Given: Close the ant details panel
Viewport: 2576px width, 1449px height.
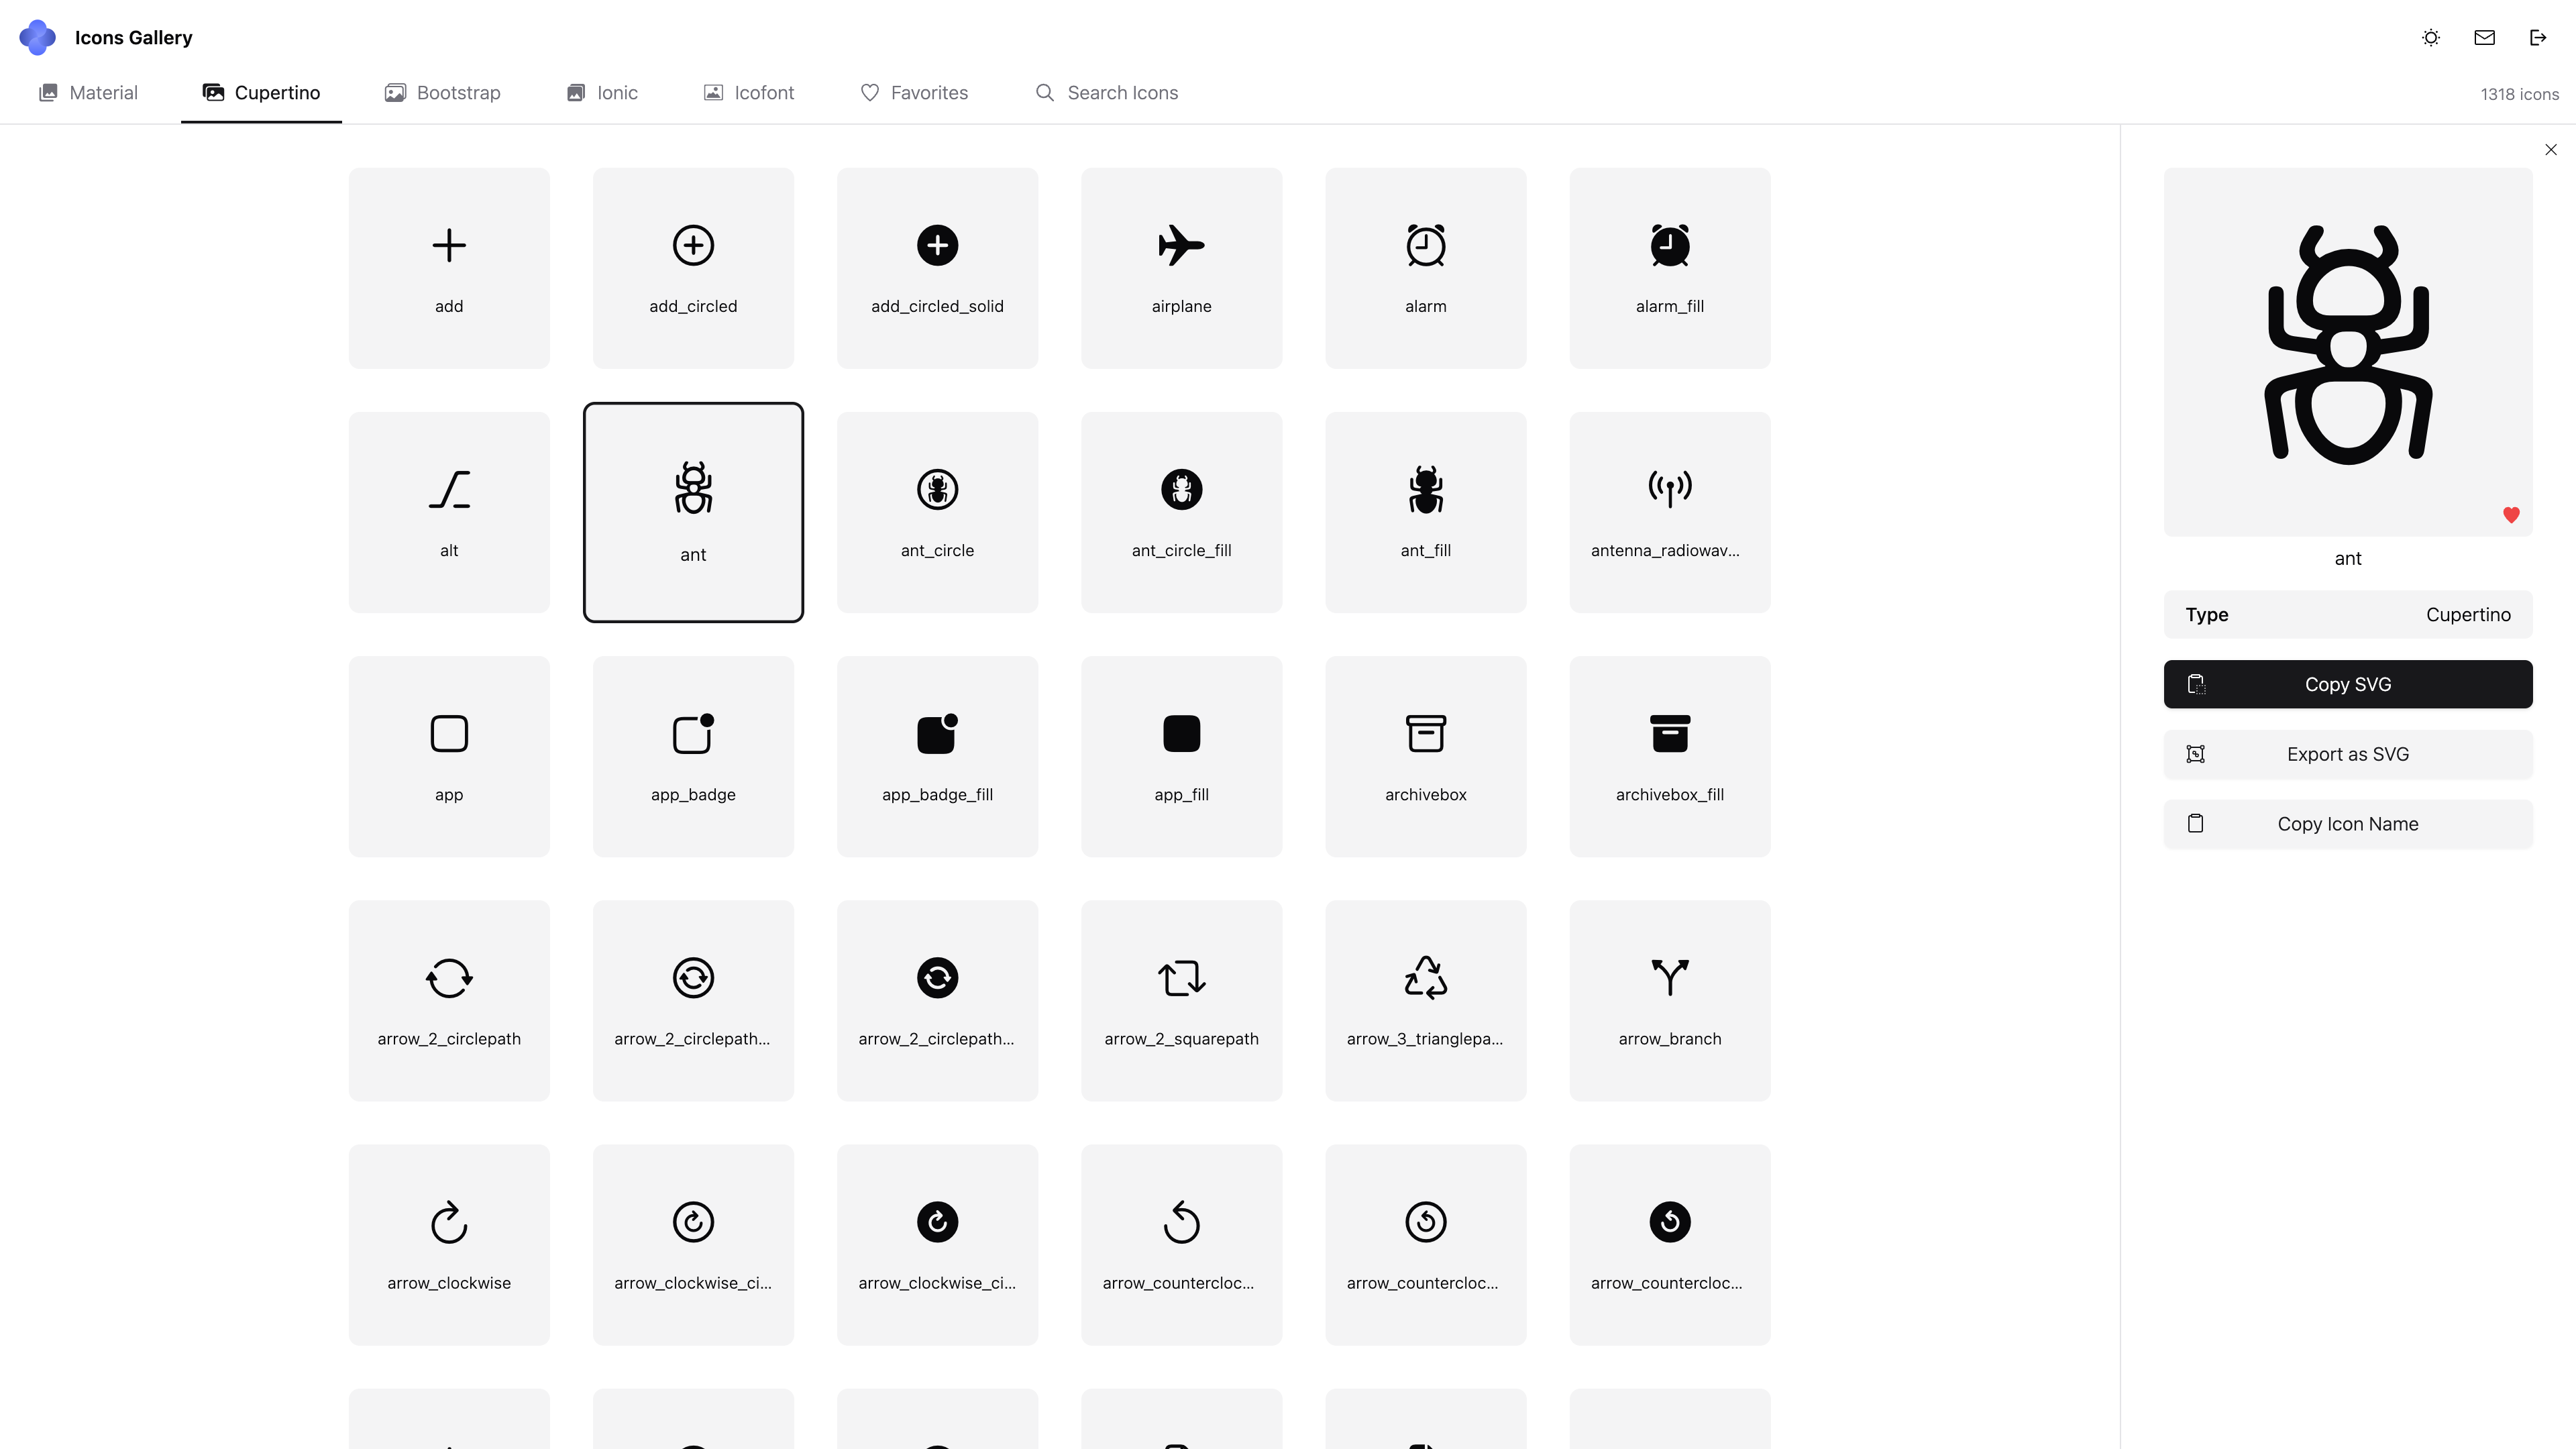Looking at the screenshot, I should pos(2550,150).
